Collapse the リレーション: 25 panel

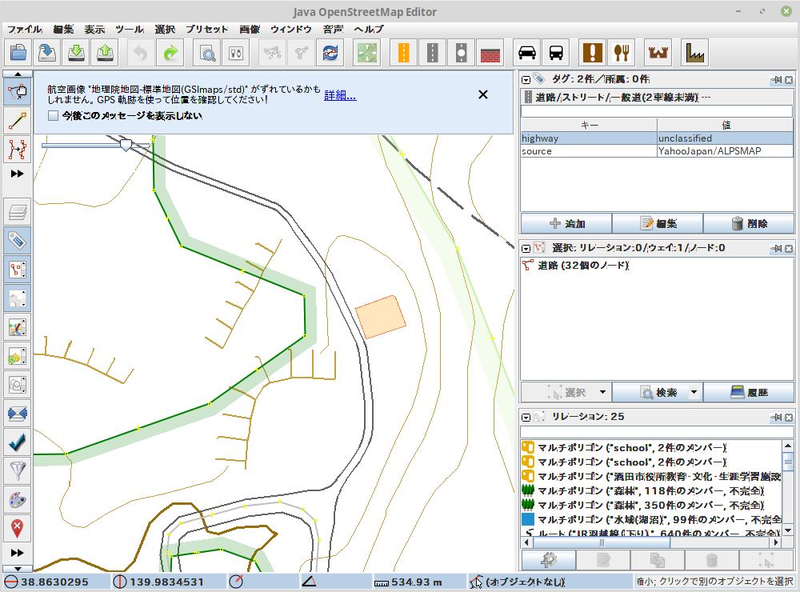point(526,417)
